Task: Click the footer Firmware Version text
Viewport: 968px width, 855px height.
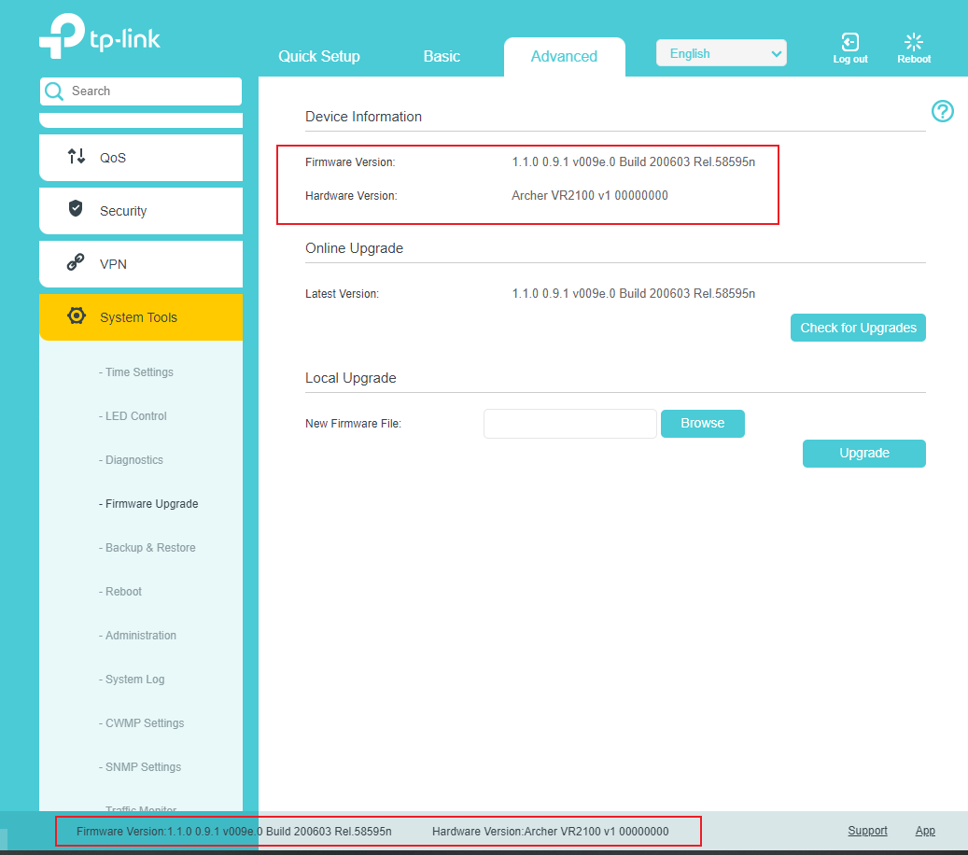Action: click(x=234, y=832)
